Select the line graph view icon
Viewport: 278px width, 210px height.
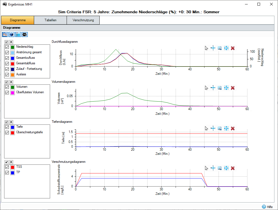point(5,34)
